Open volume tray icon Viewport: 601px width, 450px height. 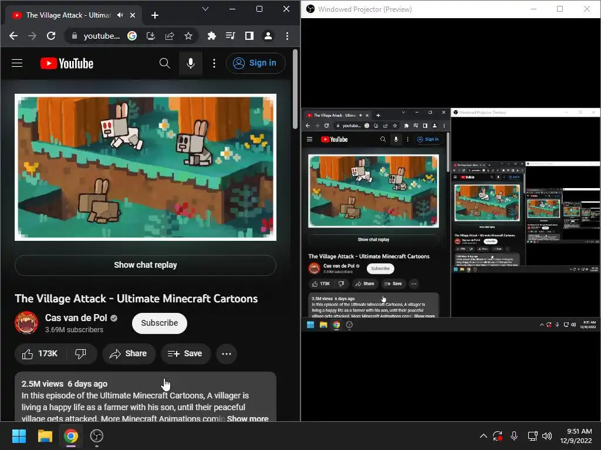pos(547,436)
